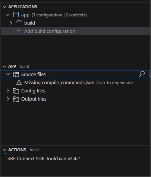The height and width of the screenshot is (177, 151).
Task: Expand the build configuration chevron
Action: point(11,23)
